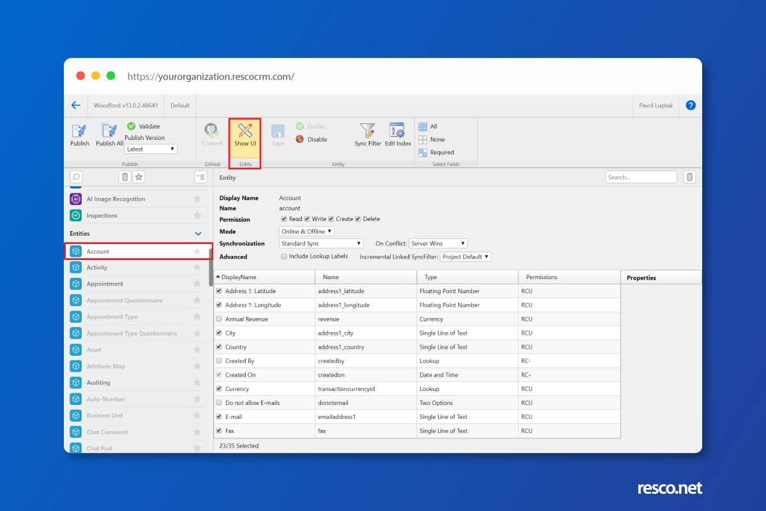Toggle the Read permission checkbox
Viewport: 766px width, 511px height.
click(x=284, y=219)
